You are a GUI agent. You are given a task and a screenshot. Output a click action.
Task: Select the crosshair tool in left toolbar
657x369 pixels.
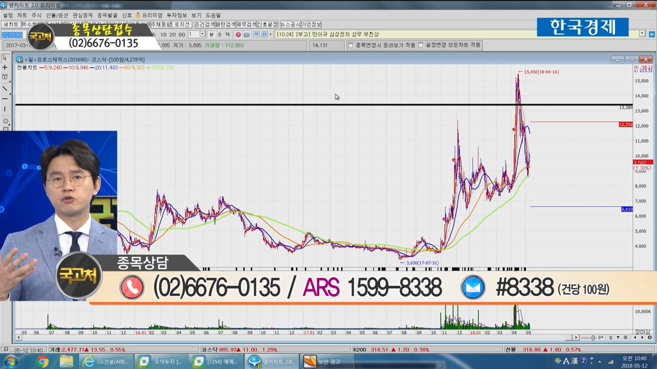5,68
